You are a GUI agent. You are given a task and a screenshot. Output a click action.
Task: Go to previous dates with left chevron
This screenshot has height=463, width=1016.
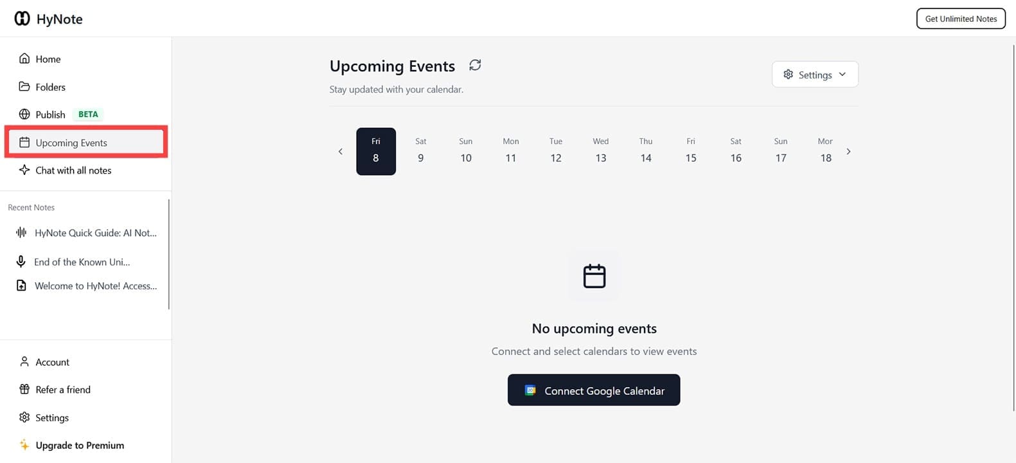341,152
